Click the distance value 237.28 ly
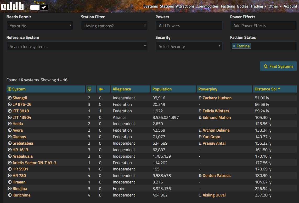Image resolution: width=299 pixels, height=203 pixels. (x=263, y=195)
